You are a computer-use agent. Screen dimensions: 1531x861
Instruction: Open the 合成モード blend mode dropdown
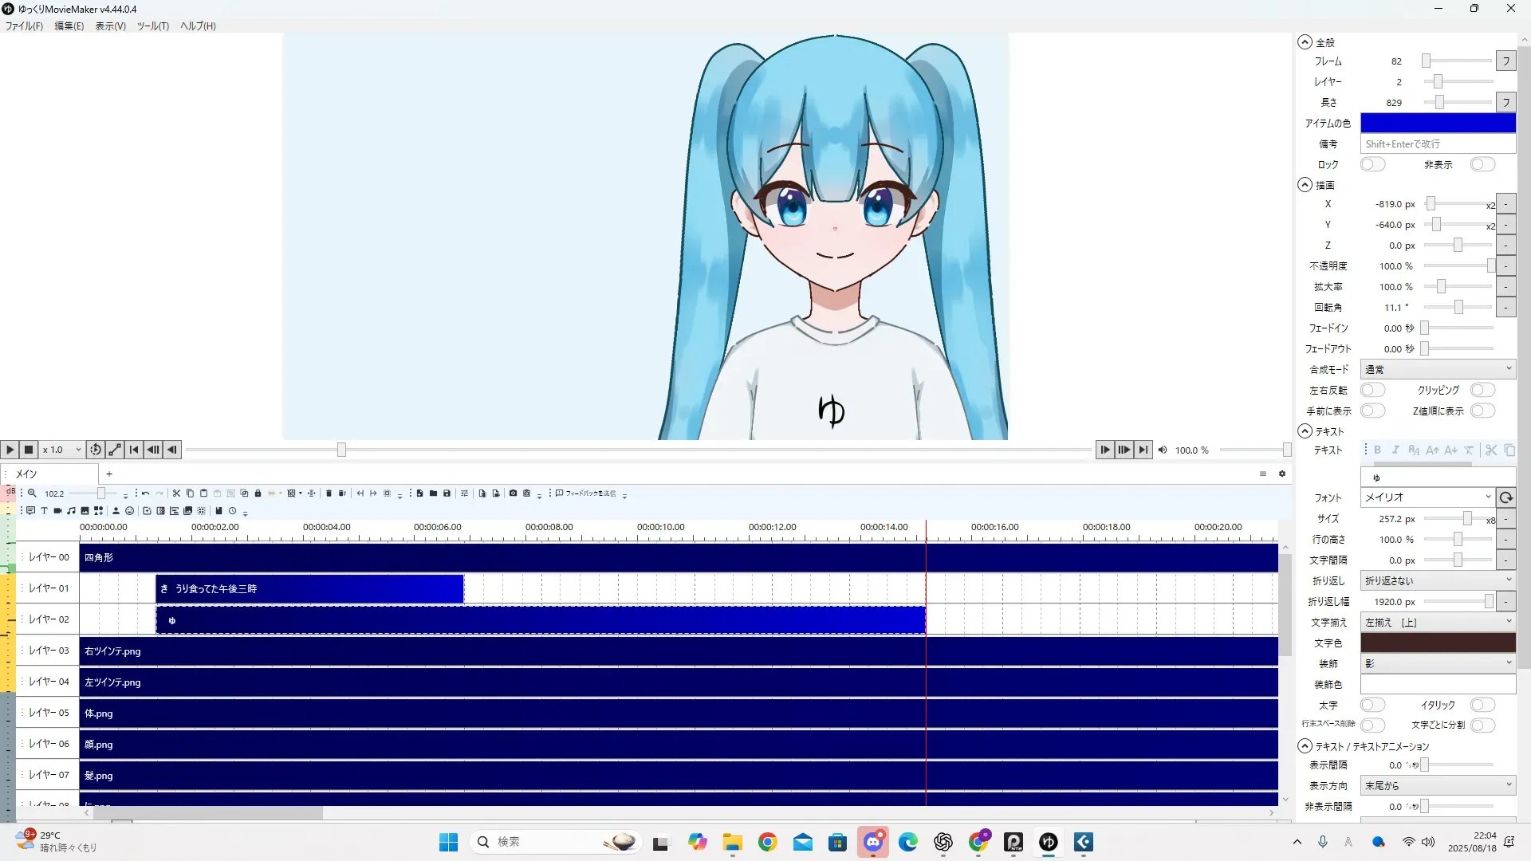[1437, 369]
